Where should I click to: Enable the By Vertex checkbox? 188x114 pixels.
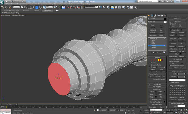150,63
